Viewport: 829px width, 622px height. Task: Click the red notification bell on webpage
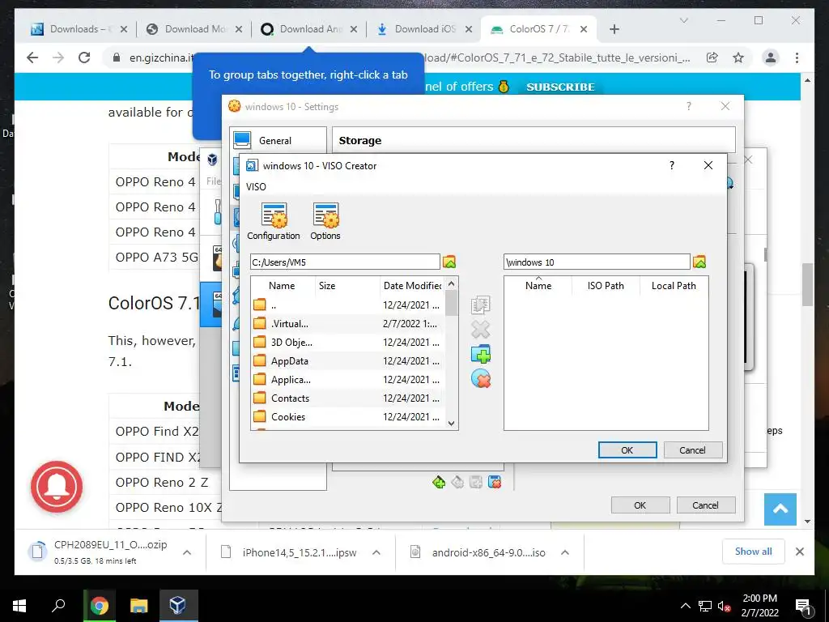[x=57, y=487]
